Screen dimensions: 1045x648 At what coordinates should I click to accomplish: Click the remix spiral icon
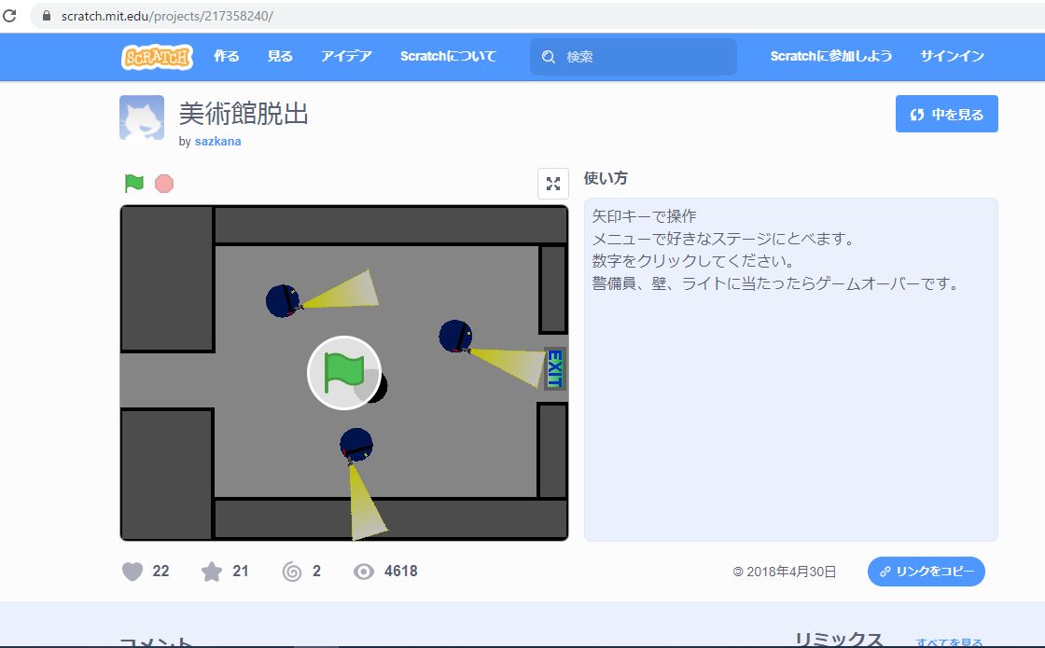click(292, 571)
